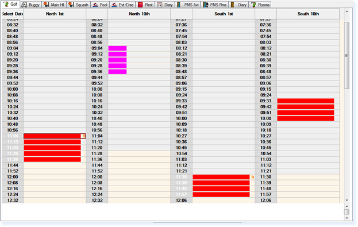Select the Rest tab red icon
Viewport: 358px width, 227px height.
pyautogui.click(x=140, y=5)
